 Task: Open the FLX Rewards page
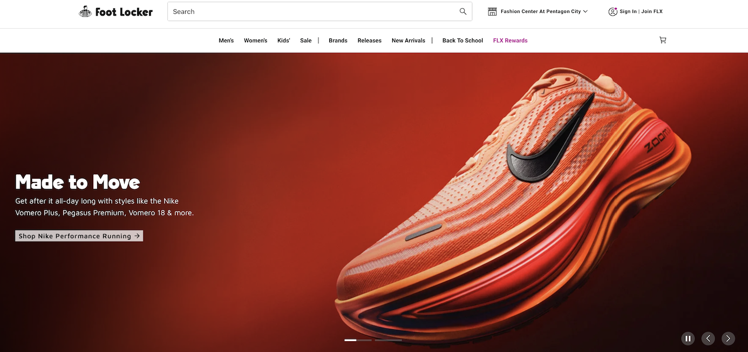[x=510, y=40]
